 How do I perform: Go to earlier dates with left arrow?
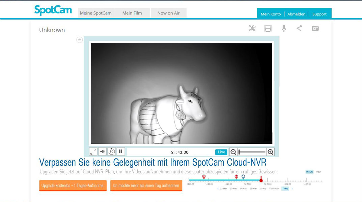(x=218, y=189)
